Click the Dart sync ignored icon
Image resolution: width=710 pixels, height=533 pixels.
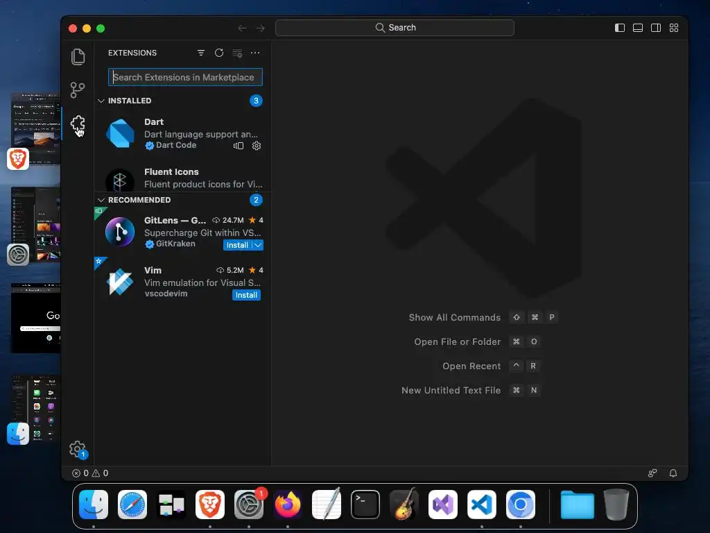239,146
